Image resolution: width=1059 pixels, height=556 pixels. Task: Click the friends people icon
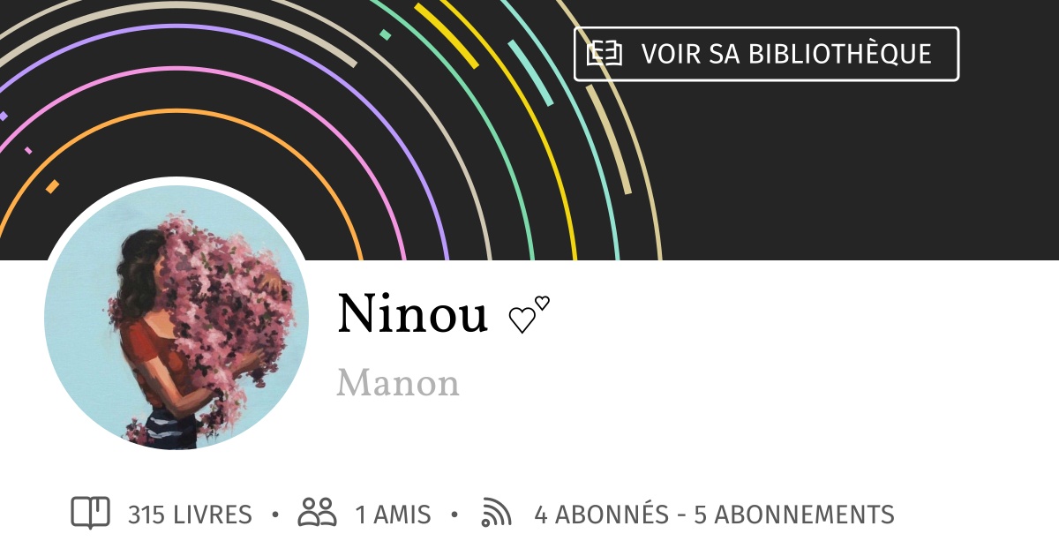click(318, 513)
